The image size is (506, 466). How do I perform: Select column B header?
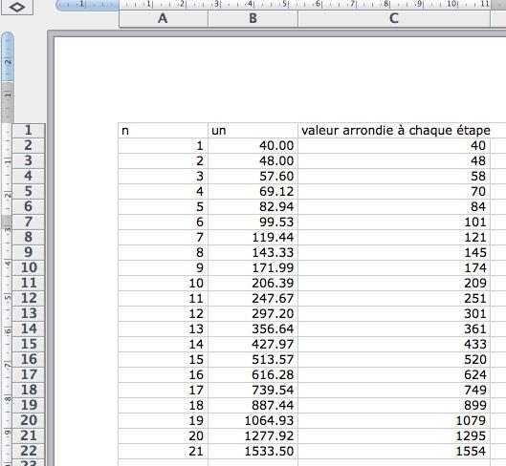coord(253,19)
